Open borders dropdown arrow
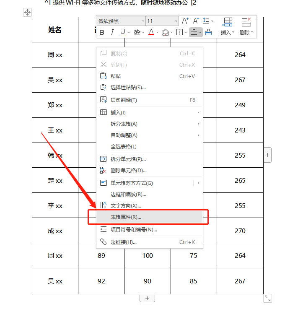 (x=186, y=32)
